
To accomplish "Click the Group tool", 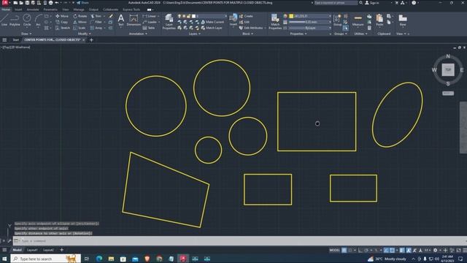I will tap(337, 20).
